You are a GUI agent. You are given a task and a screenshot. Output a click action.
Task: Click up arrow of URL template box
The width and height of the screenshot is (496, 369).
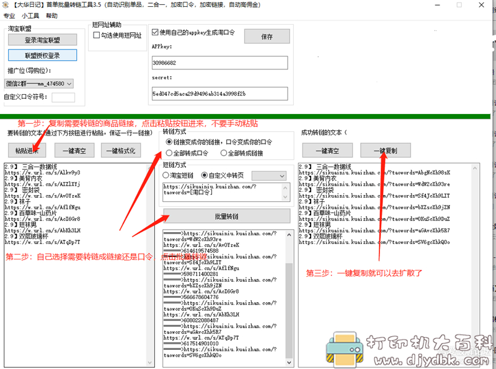(x=285, y=188)
